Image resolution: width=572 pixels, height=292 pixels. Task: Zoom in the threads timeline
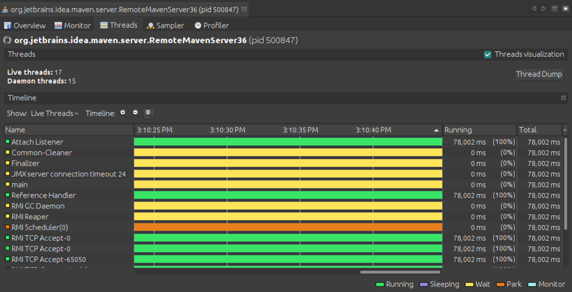tap(123, 113)
